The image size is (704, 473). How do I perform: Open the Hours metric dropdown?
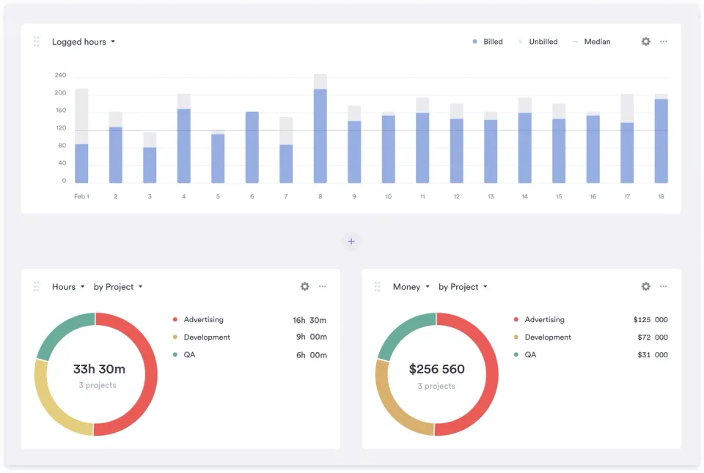pos(67,287)
